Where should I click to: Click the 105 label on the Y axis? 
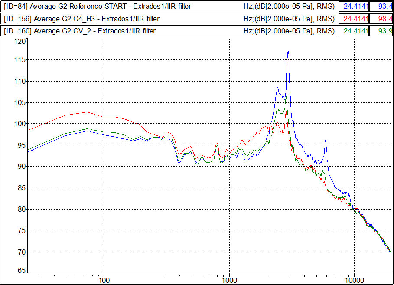(x=20, y=103)
